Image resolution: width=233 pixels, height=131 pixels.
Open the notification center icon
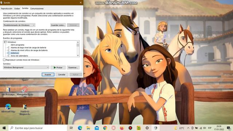click(x=229, y=128)
